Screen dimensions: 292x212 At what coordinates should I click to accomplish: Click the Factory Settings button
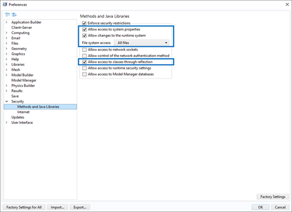[x=273, y=197]
